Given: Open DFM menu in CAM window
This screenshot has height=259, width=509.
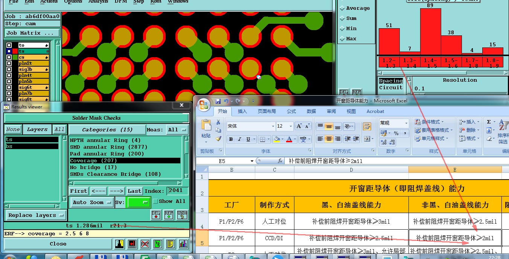Looking at the screenshot, I should point(120,2).
